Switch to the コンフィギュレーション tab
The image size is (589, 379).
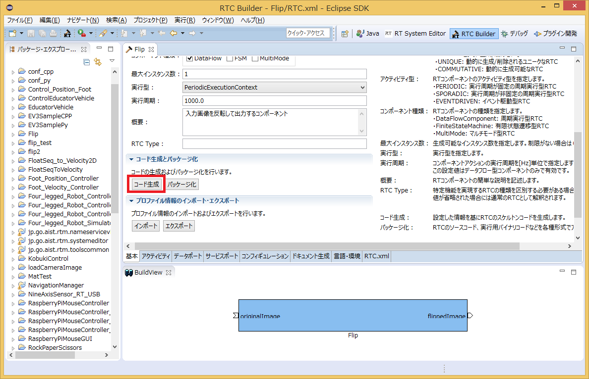click(265, 256)
